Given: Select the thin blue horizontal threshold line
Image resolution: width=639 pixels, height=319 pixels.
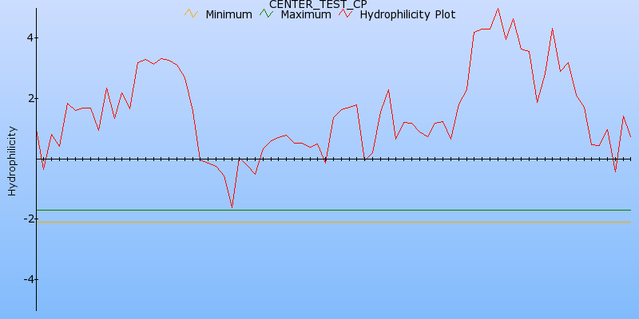Looking at the screenshot, I should pos(319,210).
